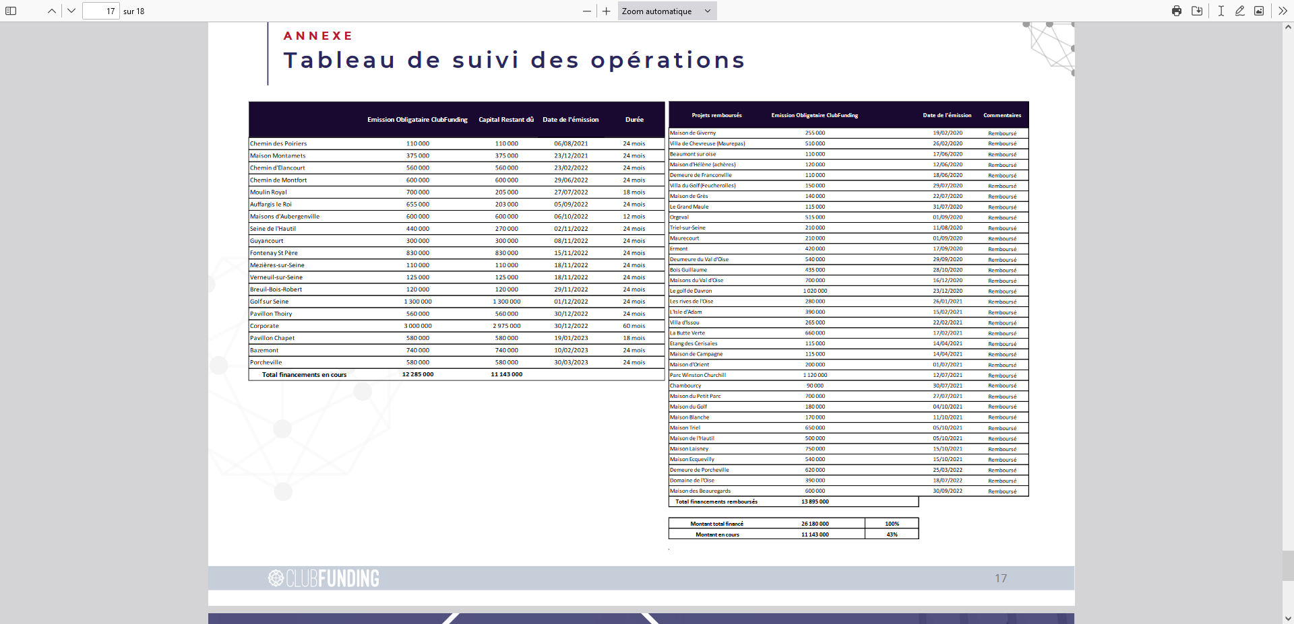Expand the tools menu double chevron
The width and height of the screenshot is (1294, 624).
pos(1283,11)
